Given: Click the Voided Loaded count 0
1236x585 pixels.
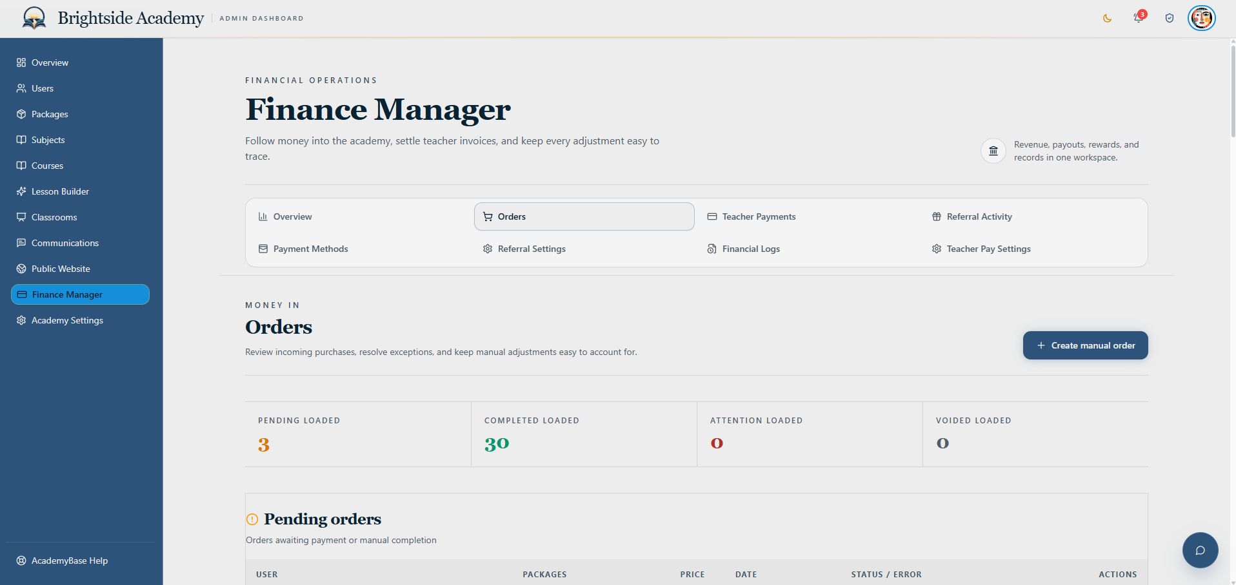Looking at the screenshot, I should (942, 443).
